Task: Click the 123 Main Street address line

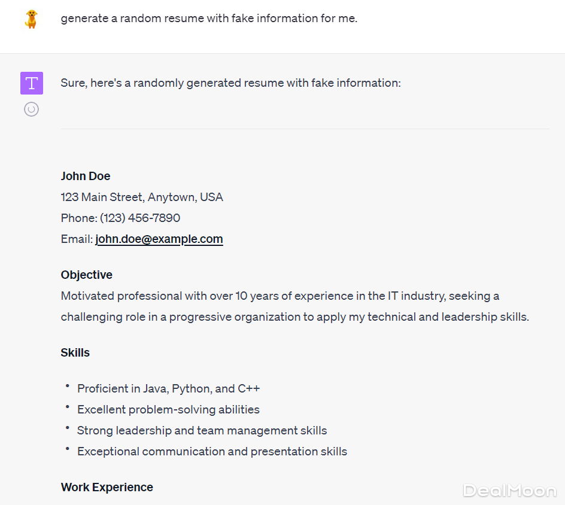Action: pos(142,197)
